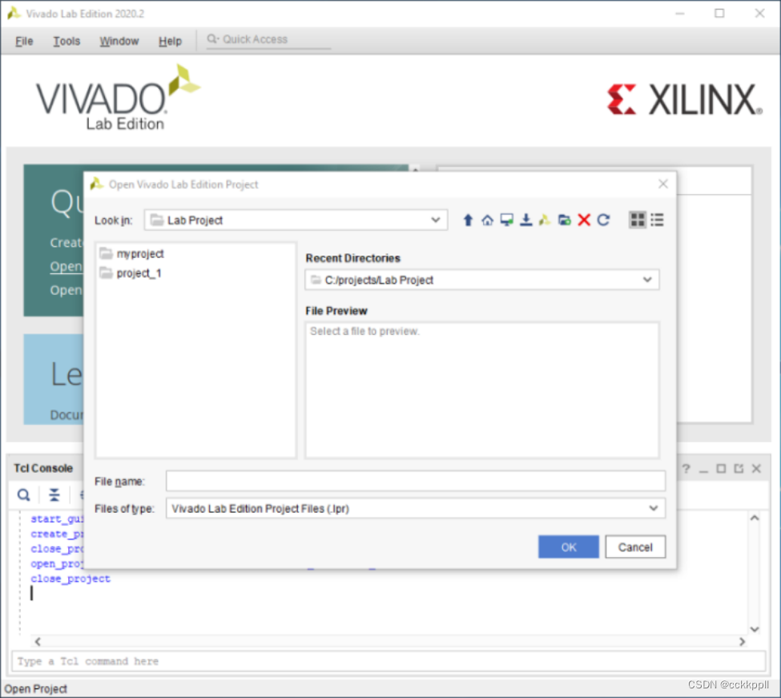This screenshot has height=698, width=781.
Task: Open the Window menu
Action: coord(119,41)
